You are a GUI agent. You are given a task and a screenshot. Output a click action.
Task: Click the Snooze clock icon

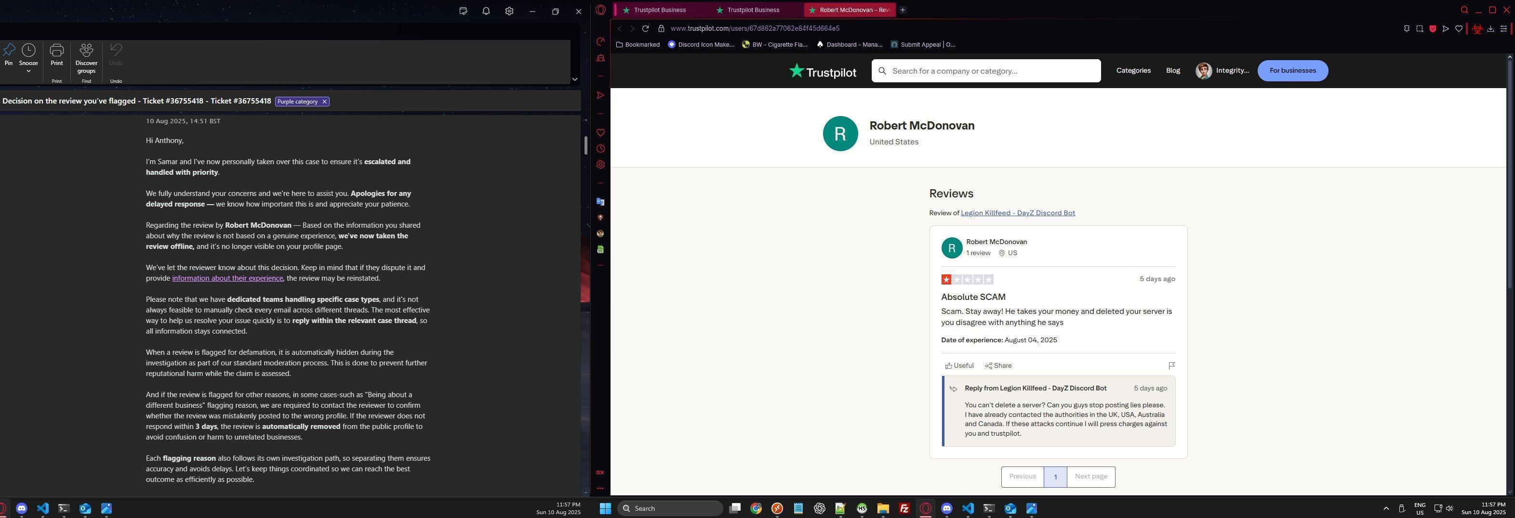tap(28, 51)
